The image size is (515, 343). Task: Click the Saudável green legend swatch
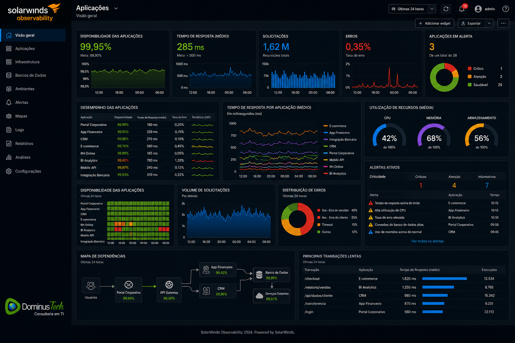point(470,85)
